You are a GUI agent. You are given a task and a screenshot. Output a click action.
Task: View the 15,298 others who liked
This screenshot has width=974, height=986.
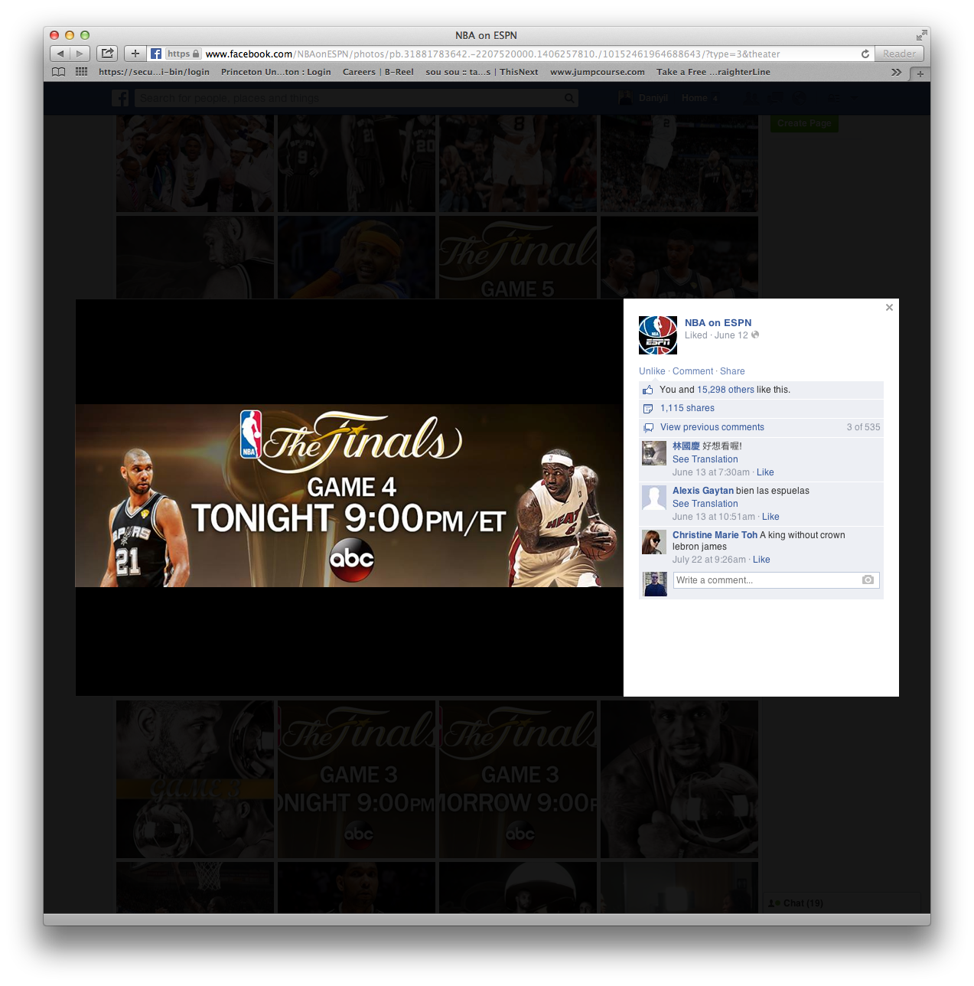pyautogui.click(x=725, y=390)
